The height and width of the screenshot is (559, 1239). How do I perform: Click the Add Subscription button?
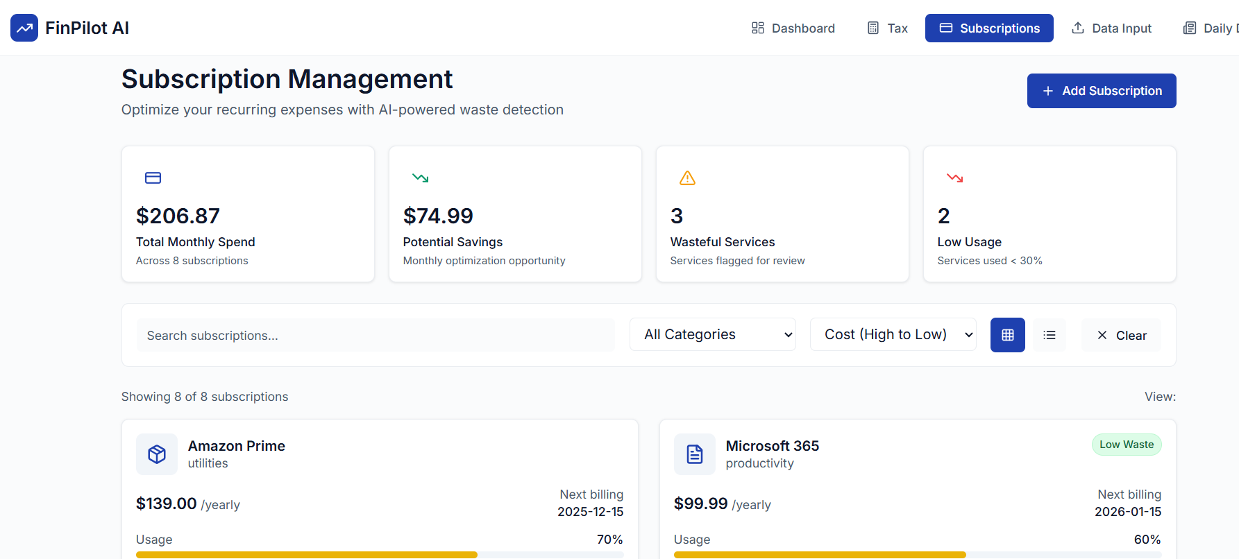pyautogui.click(x=1102, y=91)
